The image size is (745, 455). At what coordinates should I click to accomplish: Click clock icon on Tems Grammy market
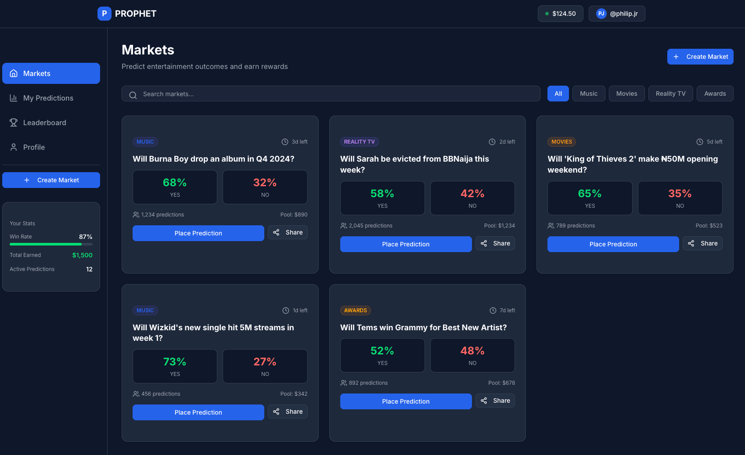coord(493,311)
